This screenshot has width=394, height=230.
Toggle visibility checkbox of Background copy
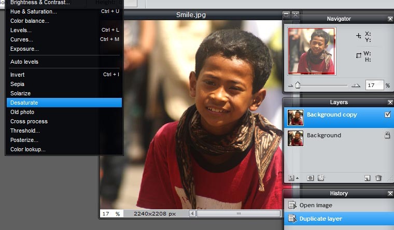pyautogui.click(x=387, y=114)
